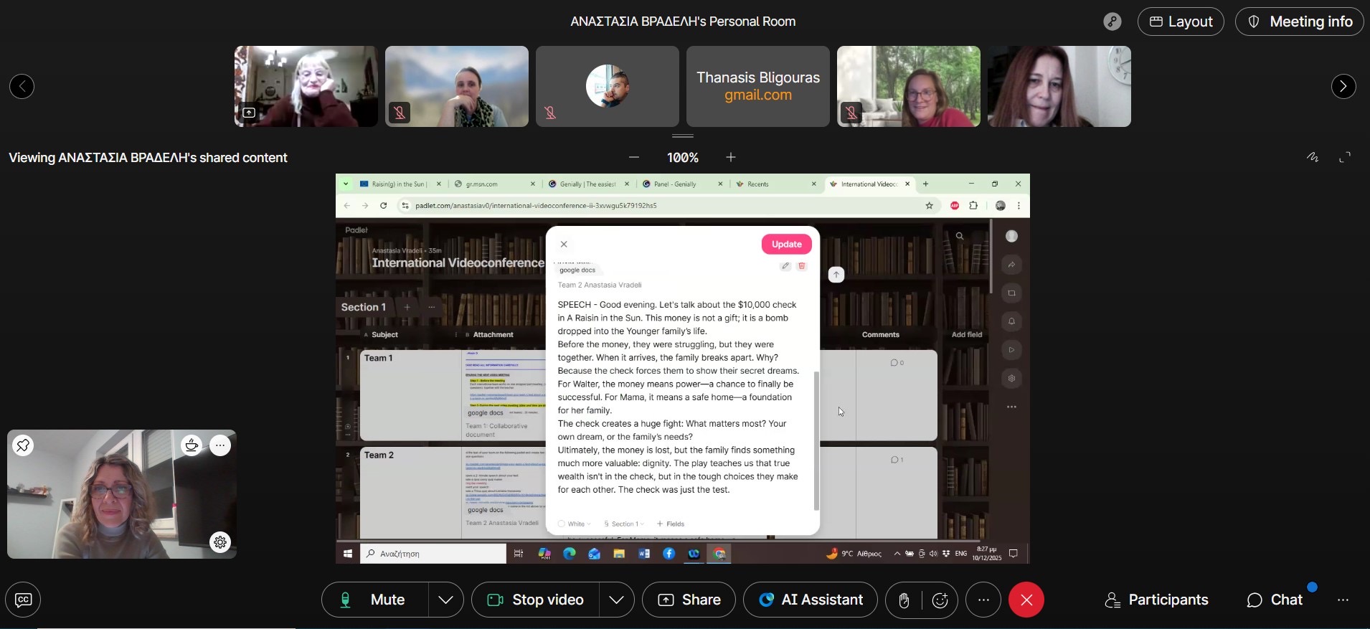Image resolution: width=1370 pixels, height=629 pixels.
Task: Open Meeting info
Action: tap(1299, 22)
